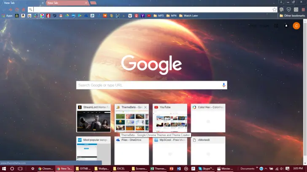
Task: Remove the ThemeBeta thumbnail tile
Action: [x=145, y=107]
